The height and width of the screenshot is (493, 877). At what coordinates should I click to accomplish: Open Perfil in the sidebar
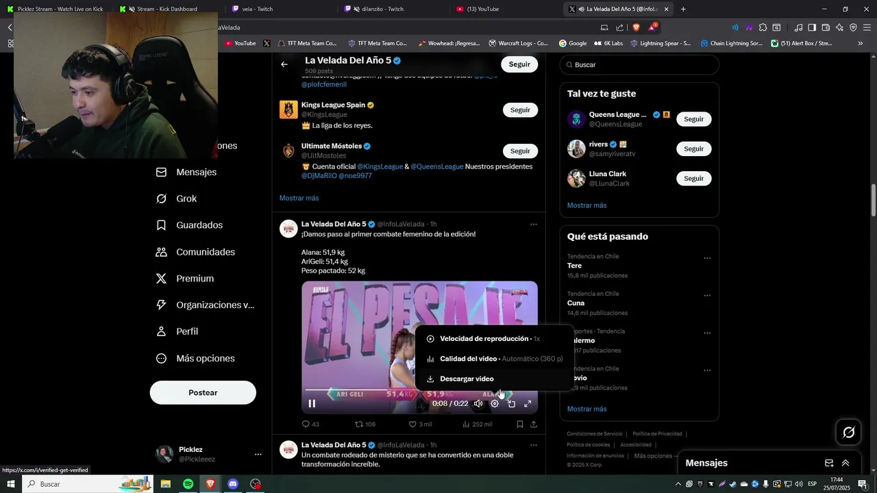177,331
